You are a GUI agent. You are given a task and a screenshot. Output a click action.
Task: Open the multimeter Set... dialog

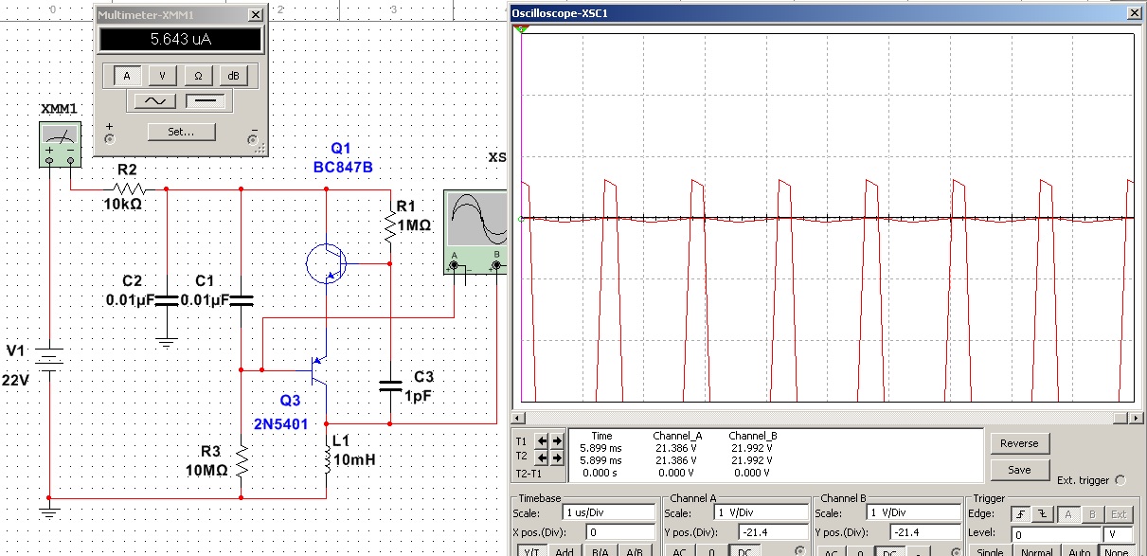point(181,132)
